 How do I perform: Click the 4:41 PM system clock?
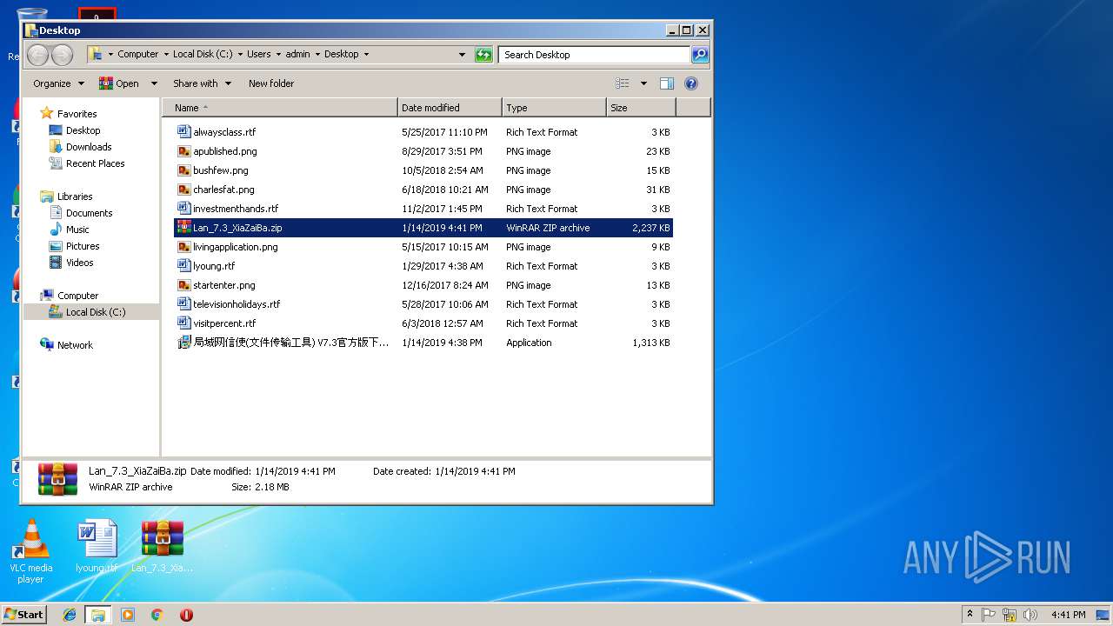(x=1068, y=615)
